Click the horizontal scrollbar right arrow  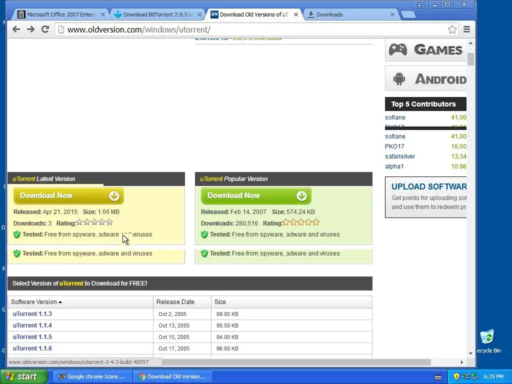pos(461,362)
